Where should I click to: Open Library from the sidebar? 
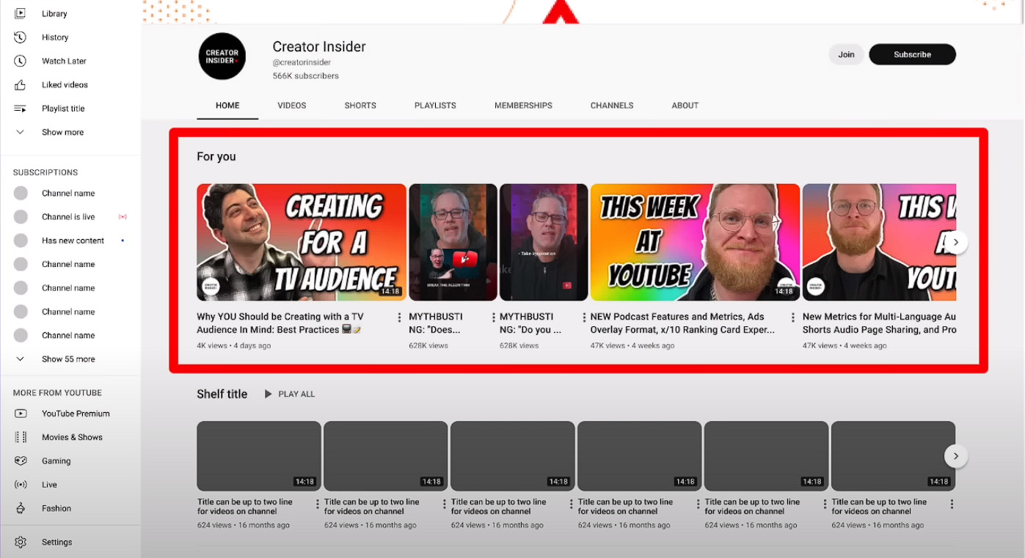point(54,13)
